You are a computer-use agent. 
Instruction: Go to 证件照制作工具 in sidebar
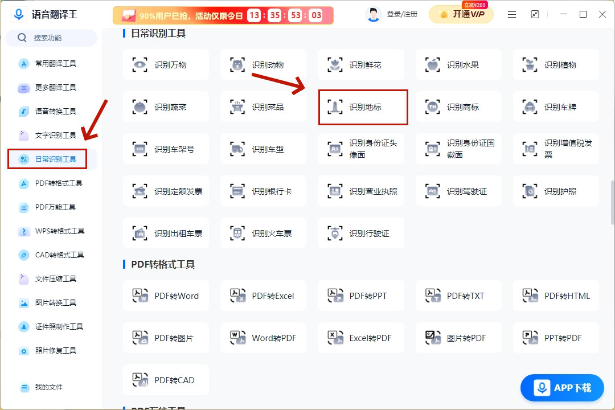click(51, 327)
